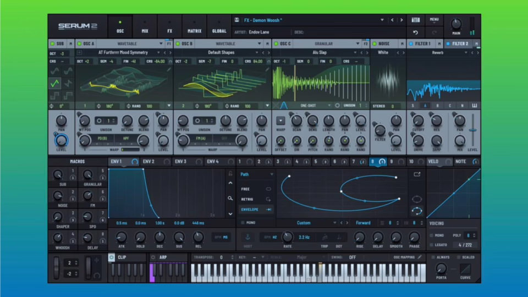Screen dimensions: 528x297
Task: Open the Custom LFO shape dropdown
Action: (334, 223)
